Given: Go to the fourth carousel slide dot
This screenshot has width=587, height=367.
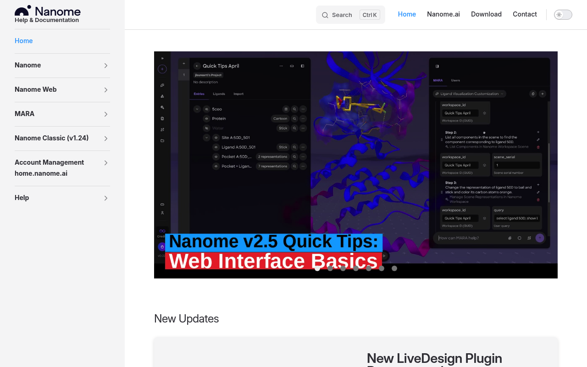Looking at the screenshot, I should (x=356, y=268).
